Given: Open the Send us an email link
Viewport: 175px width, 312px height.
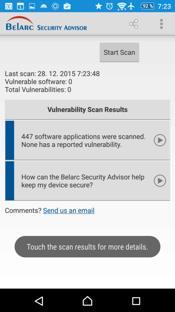Looking at the screenshot, I should [69, 211].
